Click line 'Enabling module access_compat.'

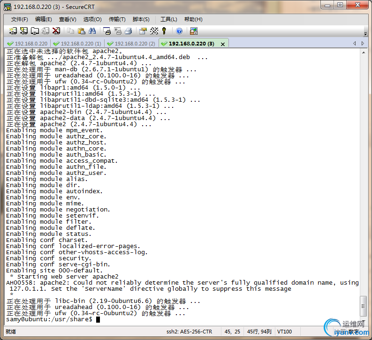point(62,161)
